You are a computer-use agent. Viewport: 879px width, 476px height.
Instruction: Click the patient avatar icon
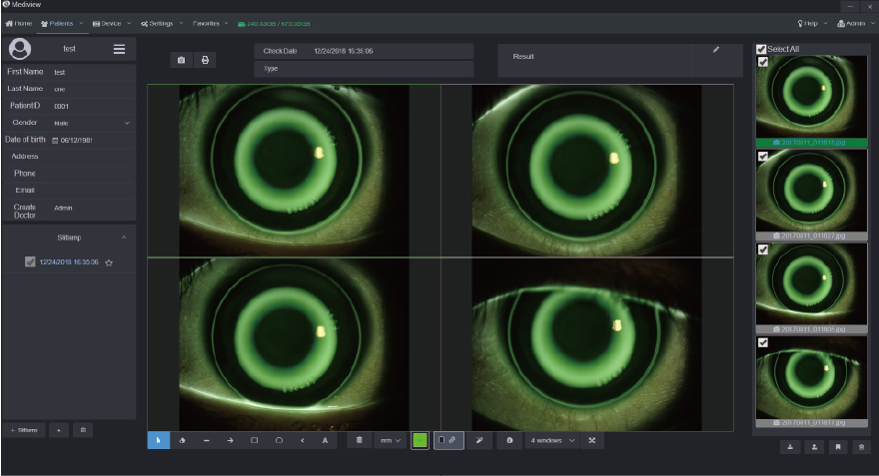click(20, 49)
